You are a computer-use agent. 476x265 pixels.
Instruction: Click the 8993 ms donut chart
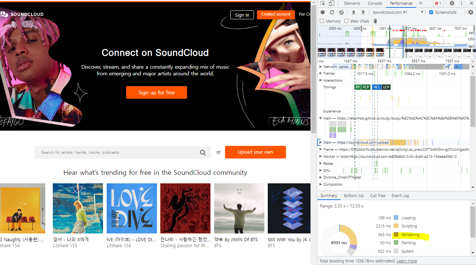339,242
